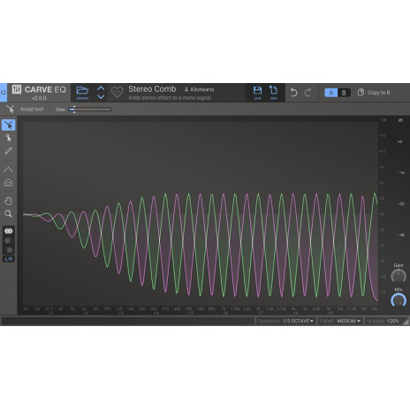Viewport: 410px width, 410px height.
Task: Favorite the Stereo Comb preset heart
Action: click(117, 92)
